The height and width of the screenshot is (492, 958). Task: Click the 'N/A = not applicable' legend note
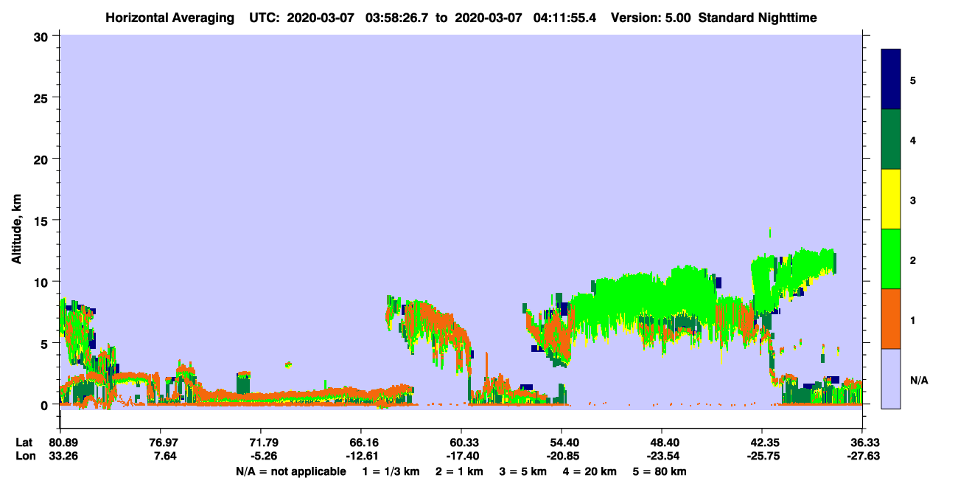[x=290, y=471]
